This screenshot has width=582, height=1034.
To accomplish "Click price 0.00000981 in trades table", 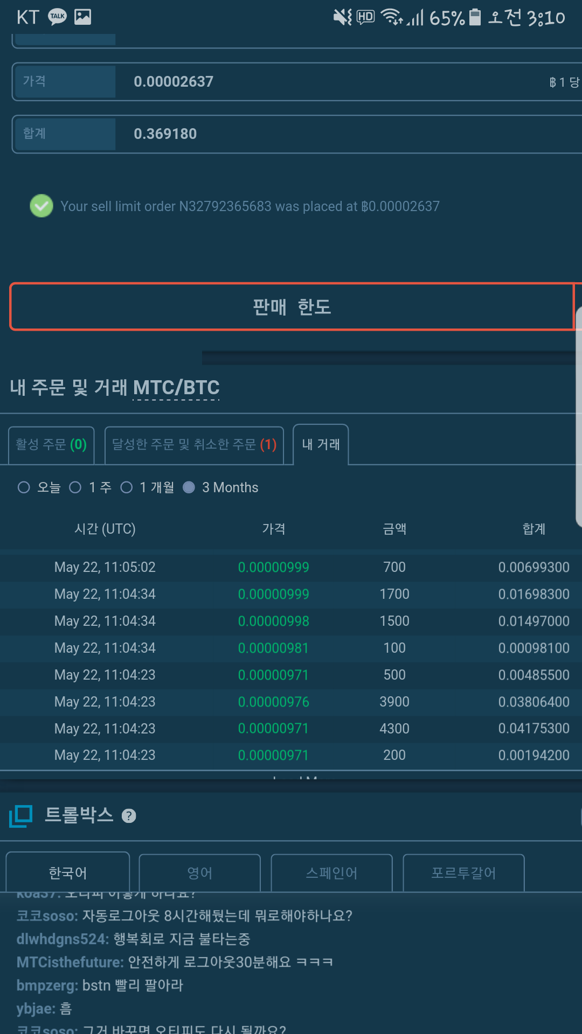I will (x=274, y=648).
